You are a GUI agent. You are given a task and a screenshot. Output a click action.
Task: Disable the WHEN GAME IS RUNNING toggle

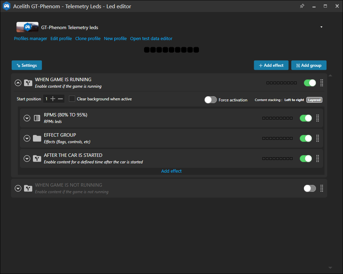[x=310, y=83]
